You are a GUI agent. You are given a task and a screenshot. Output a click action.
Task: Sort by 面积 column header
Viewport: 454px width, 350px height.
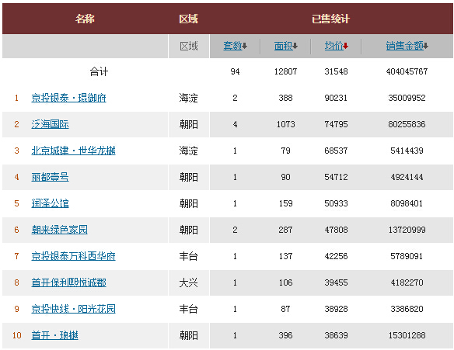283,46
